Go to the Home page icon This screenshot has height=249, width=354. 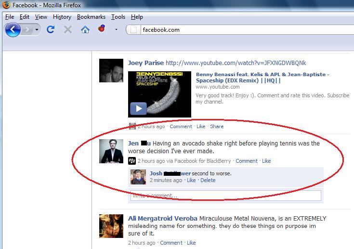point(85,29)
